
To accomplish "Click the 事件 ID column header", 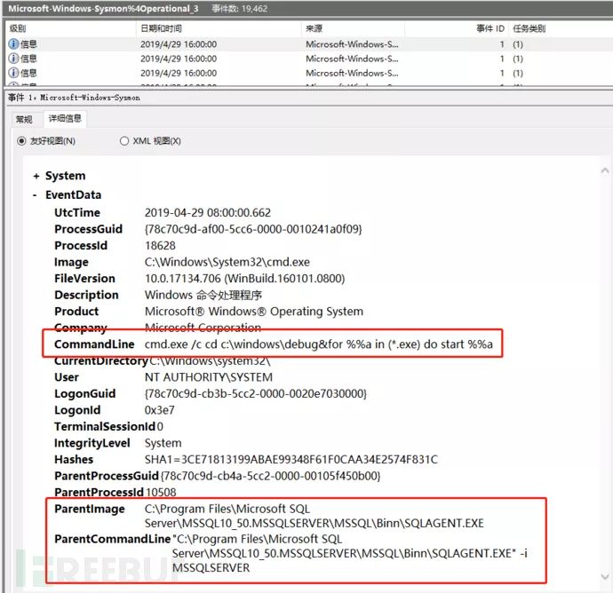I will pos(490,28).
